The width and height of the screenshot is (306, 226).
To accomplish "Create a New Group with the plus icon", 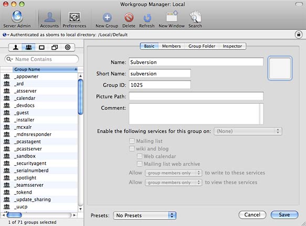I will tap(107, 17).
